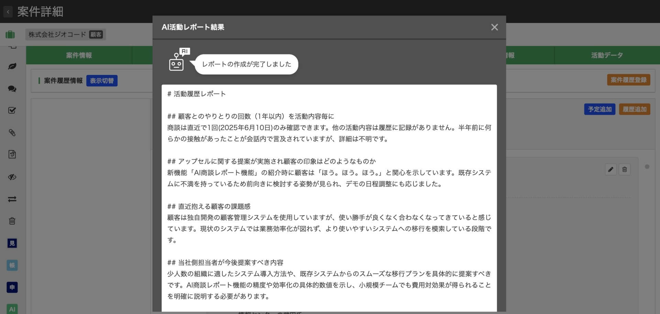Click the crossed-eye visibility sidebar icon
Screen dimensions: 660x314
[12, 177]
